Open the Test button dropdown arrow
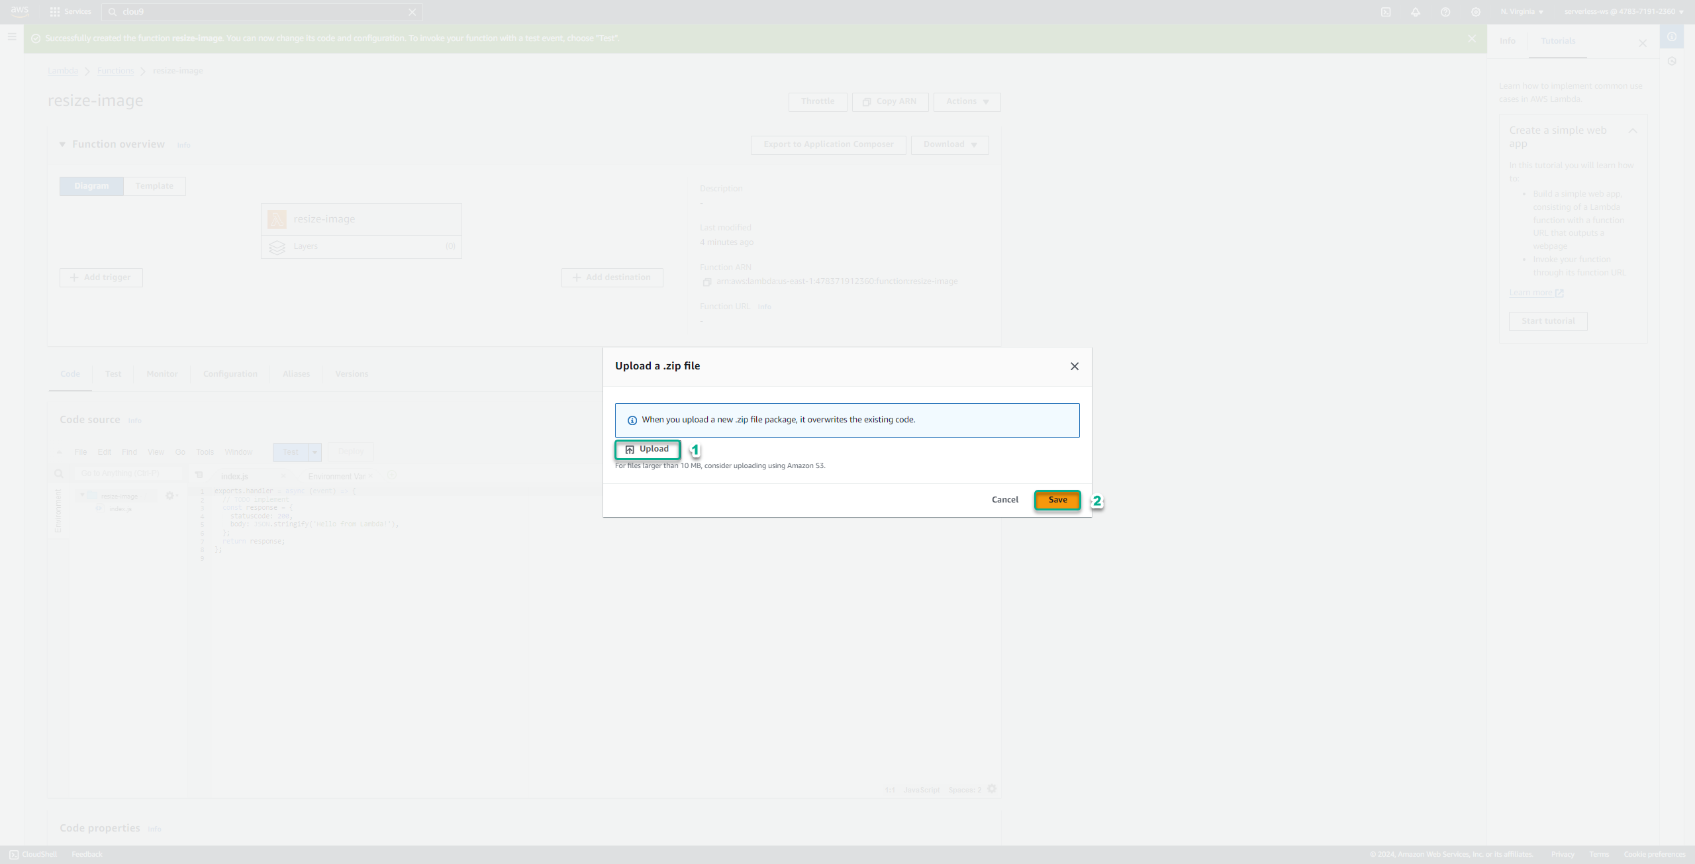 coord(315,452)
